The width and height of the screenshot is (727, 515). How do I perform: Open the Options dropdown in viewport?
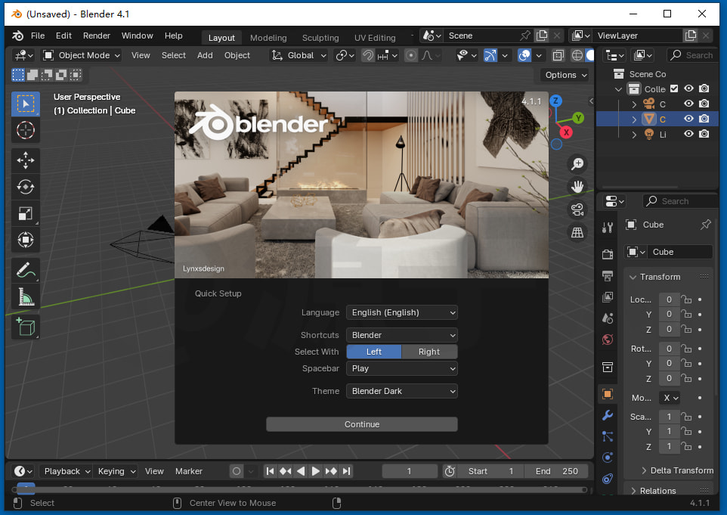565,75
